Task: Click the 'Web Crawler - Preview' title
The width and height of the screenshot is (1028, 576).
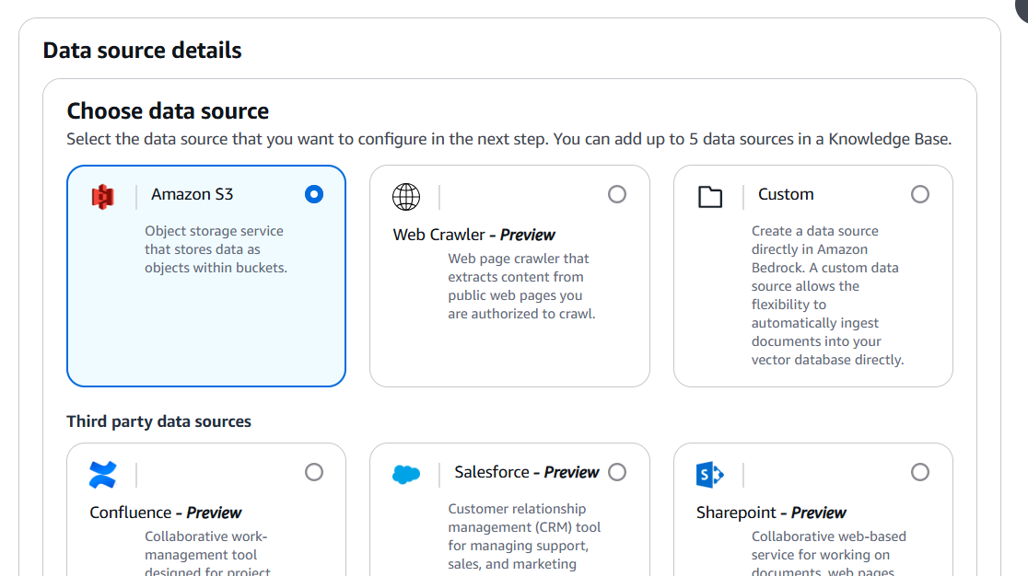Action: point(474,235)
